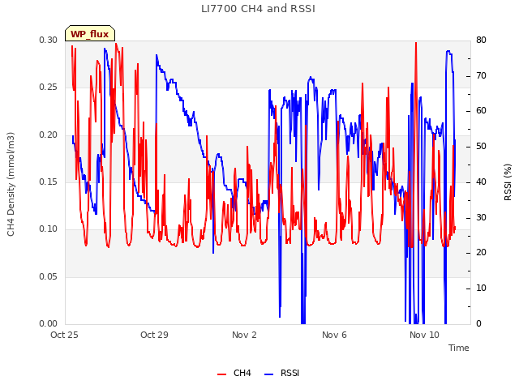Click the RSSI (%) axis label

click(x=508, y=182)
